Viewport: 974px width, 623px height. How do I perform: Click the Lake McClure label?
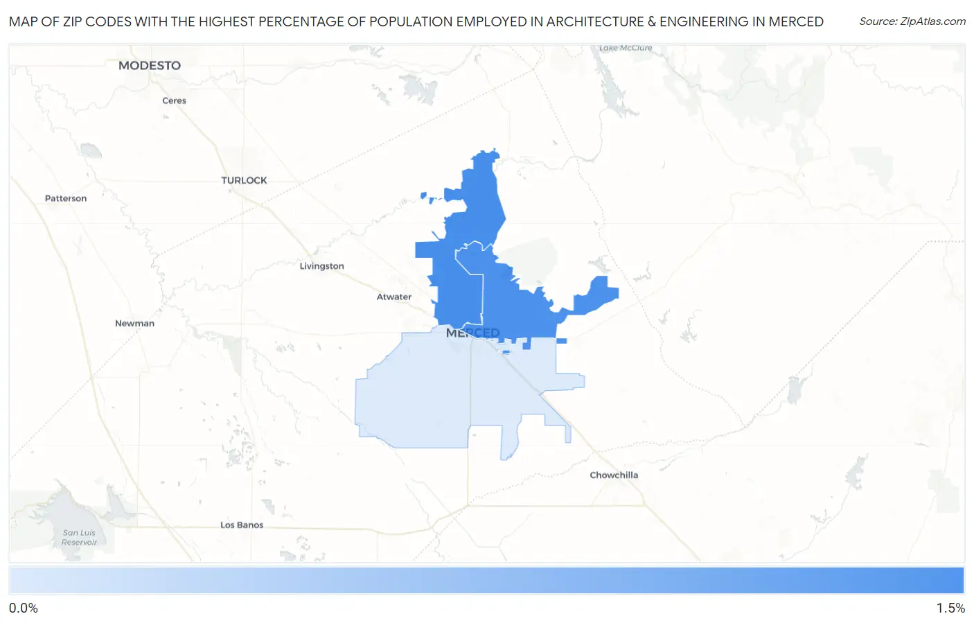tap(626, 48)
